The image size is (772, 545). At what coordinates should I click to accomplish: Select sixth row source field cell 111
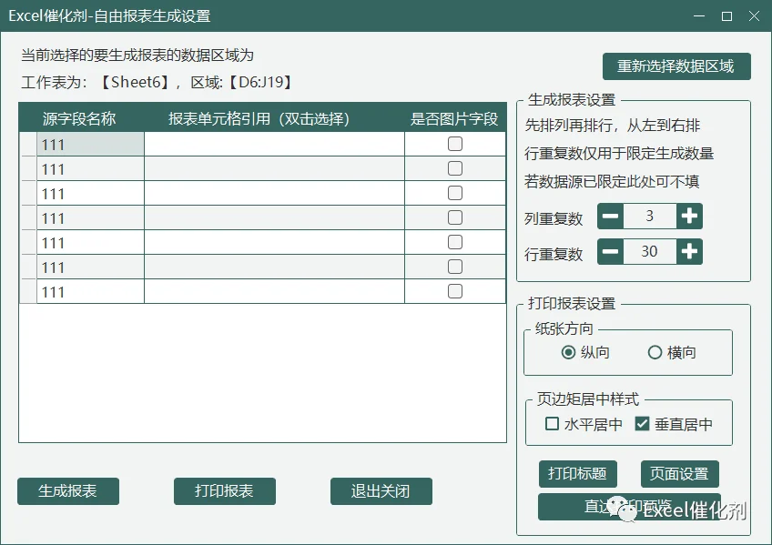point(91,267)
